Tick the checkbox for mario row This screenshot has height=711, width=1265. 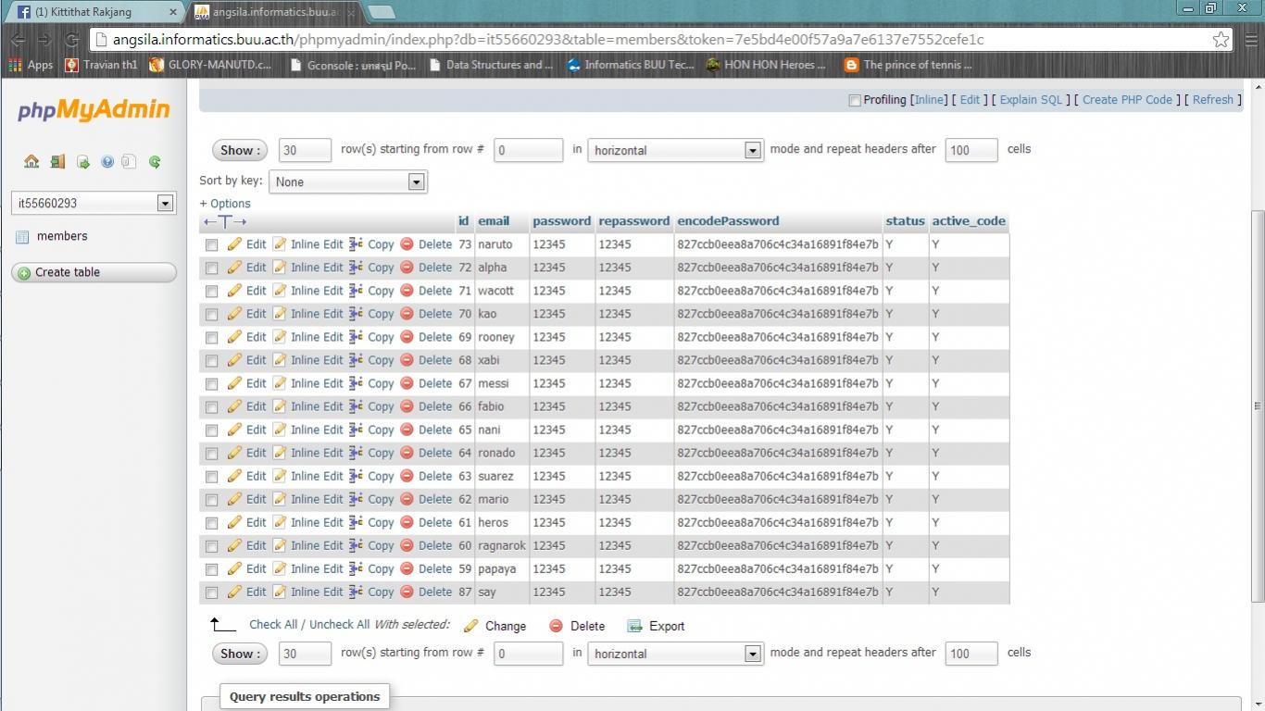point(211,500)
